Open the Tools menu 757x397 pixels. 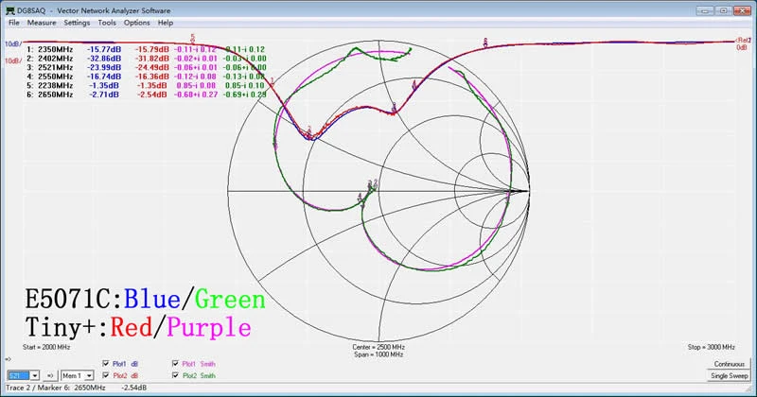tap(107, 23)
